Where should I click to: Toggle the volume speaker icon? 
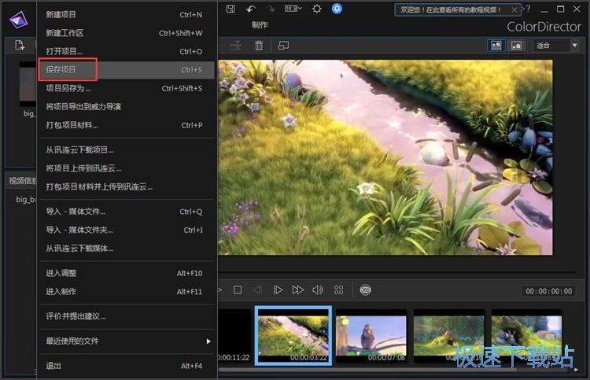coord(318,290)
